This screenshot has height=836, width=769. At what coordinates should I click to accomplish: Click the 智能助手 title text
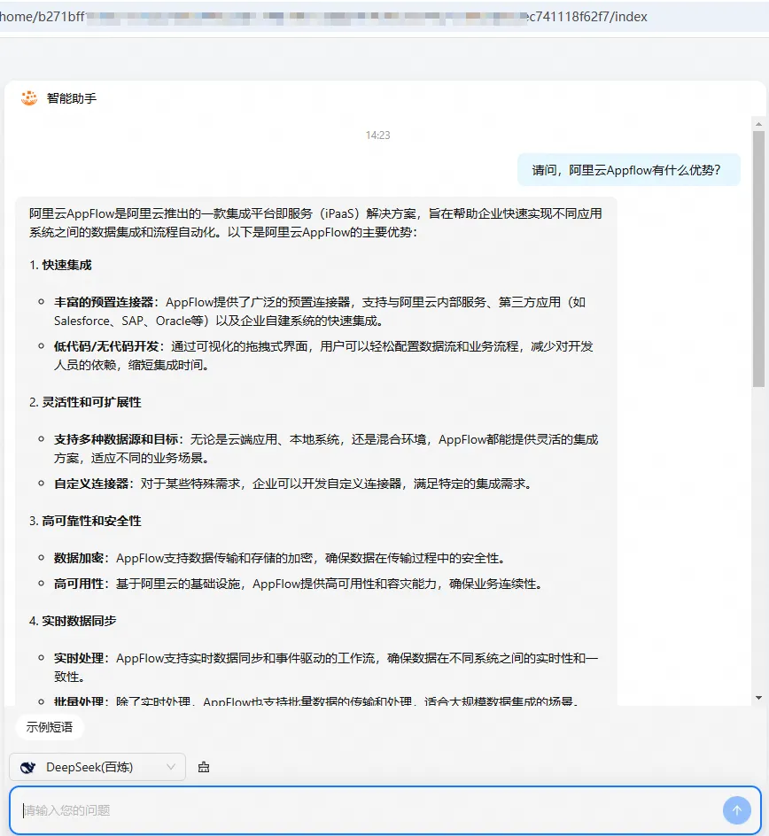(72, 98)
